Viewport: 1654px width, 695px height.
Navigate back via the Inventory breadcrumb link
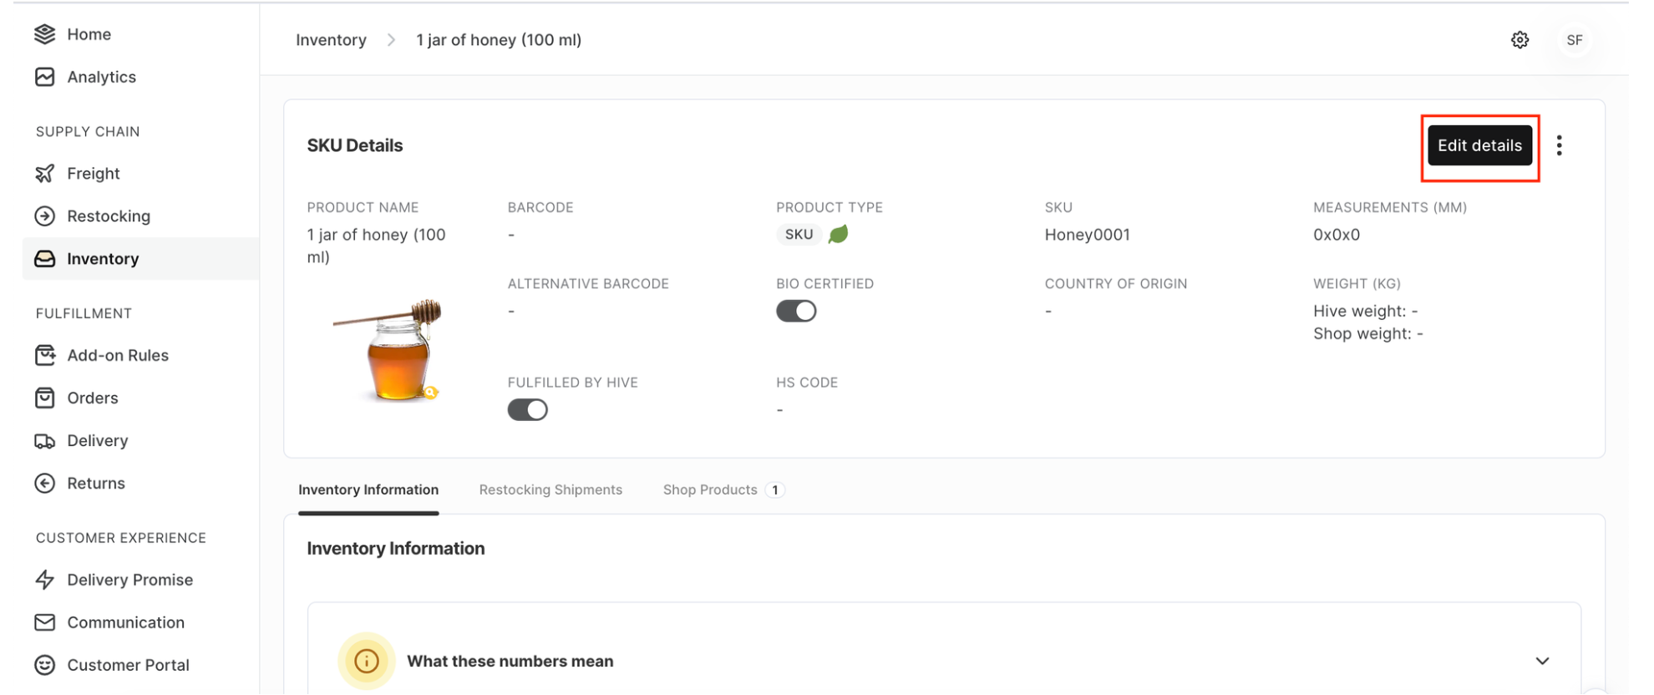[331, 39]
